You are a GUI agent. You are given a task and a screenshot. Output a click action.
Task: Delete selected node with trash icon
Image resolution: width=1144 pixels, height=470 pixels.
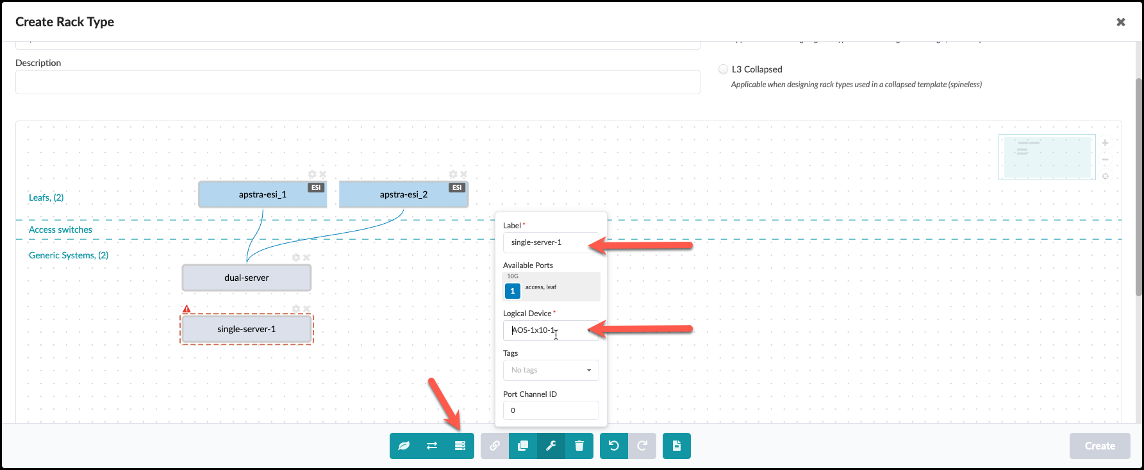[579, 446]
